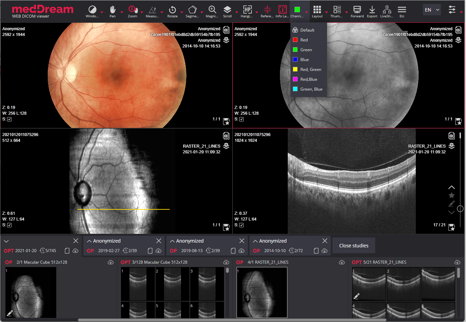Start LiveShare session

click(x=387, y=11)
